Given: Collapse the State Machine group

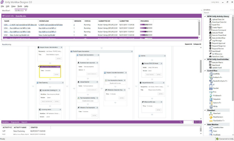Looking at the screenshot, I should pos(205,125).
